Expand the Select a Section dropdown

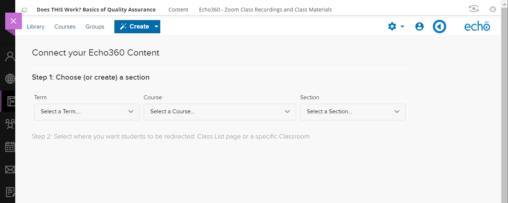click(x=353, y=112)
